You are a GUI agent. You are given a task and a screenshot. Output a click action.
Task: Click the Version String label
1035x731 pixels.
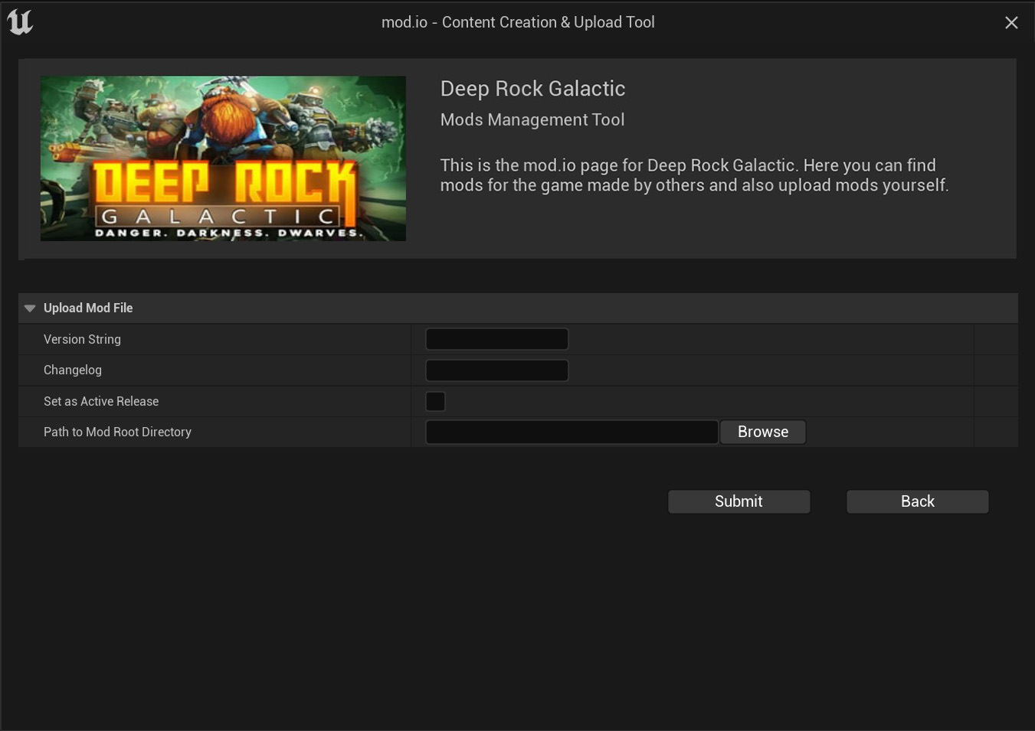(82, 339)
